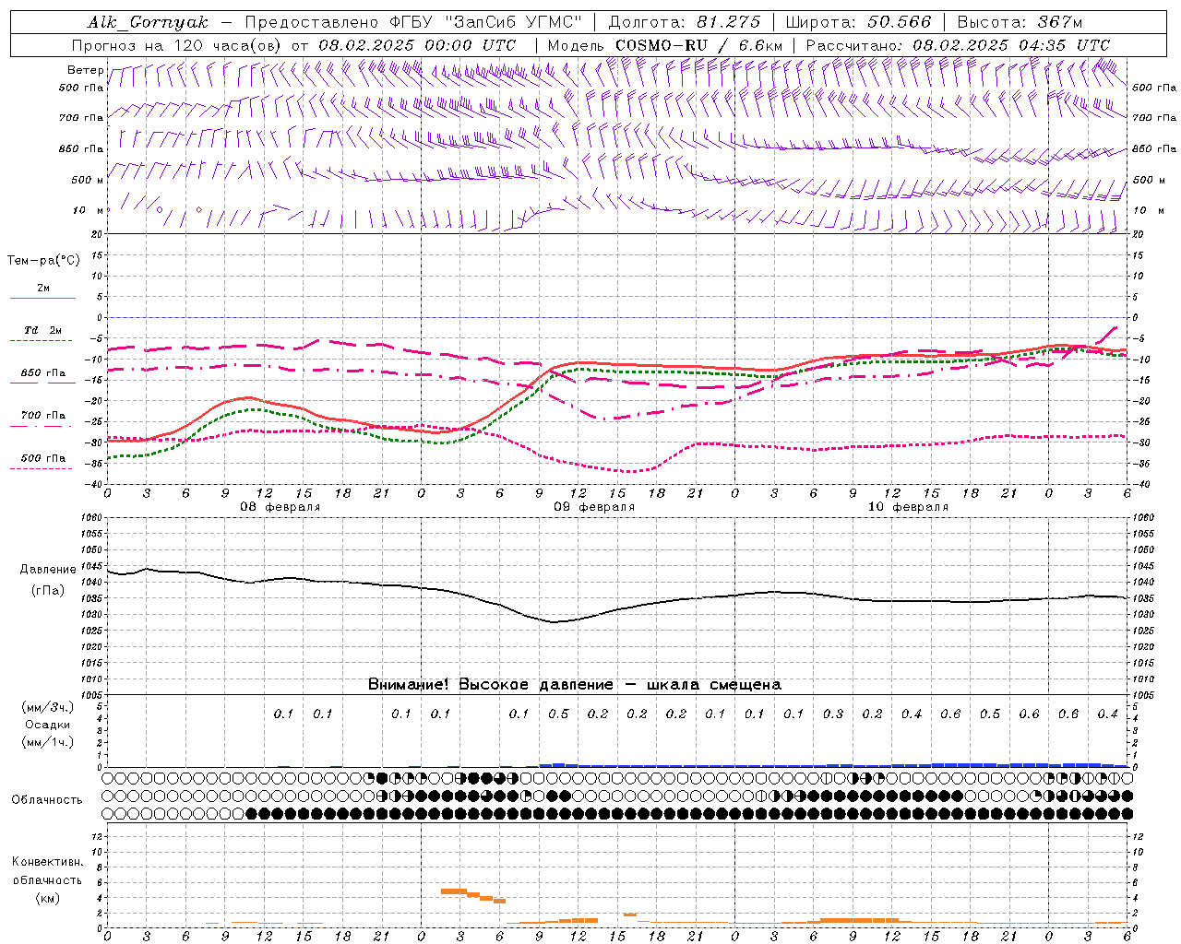Viewport: 1181px width, 944px height.
Task: Click the Рассчитано: 08.02.2025 04:35 UTC timestamp
Action: (958, 45)
